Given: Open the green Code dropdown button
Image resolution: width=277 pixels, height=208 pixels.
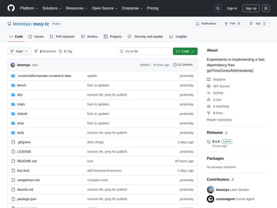Looking at the screenshot, I should [185, 51].
